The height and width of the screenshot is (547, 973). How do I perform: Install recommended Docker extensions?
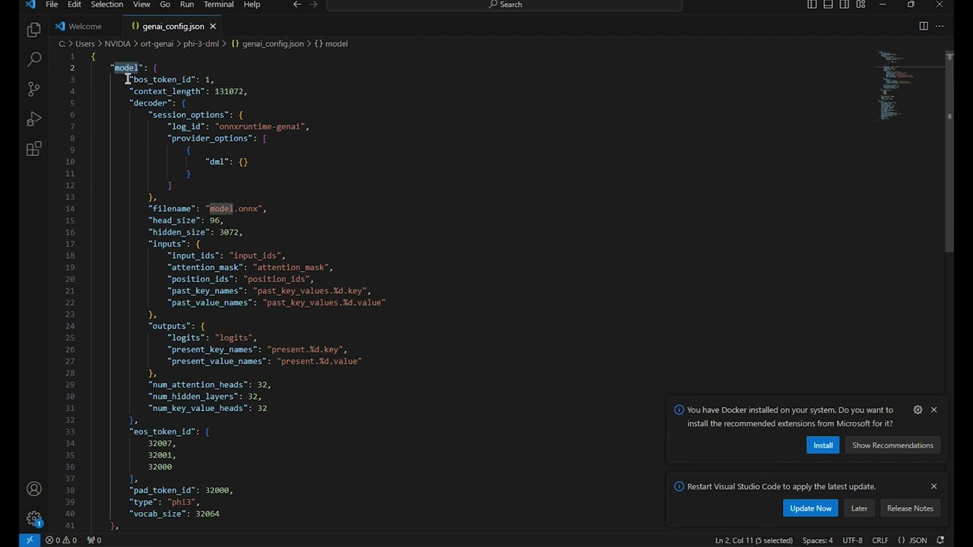823,445
